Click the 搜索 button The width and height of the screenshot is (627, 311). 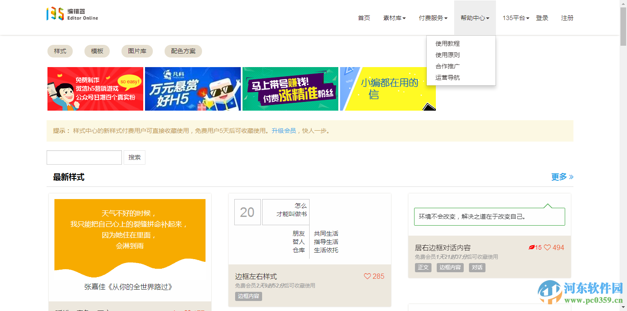click(135, 157)
